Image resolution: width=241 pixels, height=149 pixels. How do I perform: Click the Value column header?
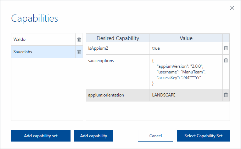coord(186,38)
